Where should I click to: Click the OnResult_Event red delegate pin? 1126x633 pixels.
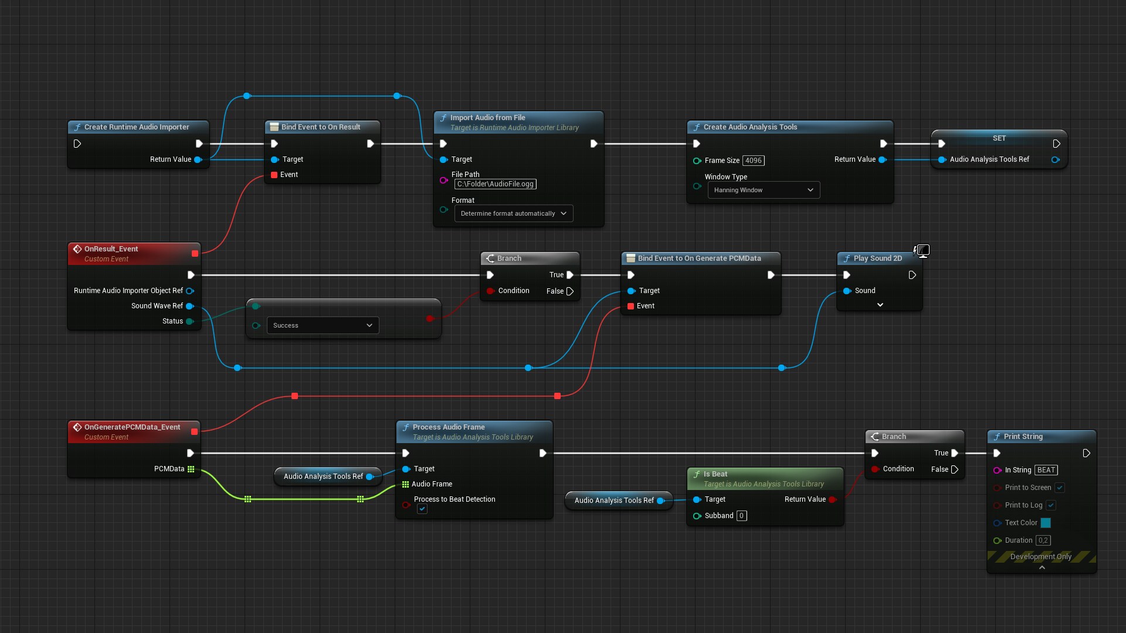pos(195,253)
